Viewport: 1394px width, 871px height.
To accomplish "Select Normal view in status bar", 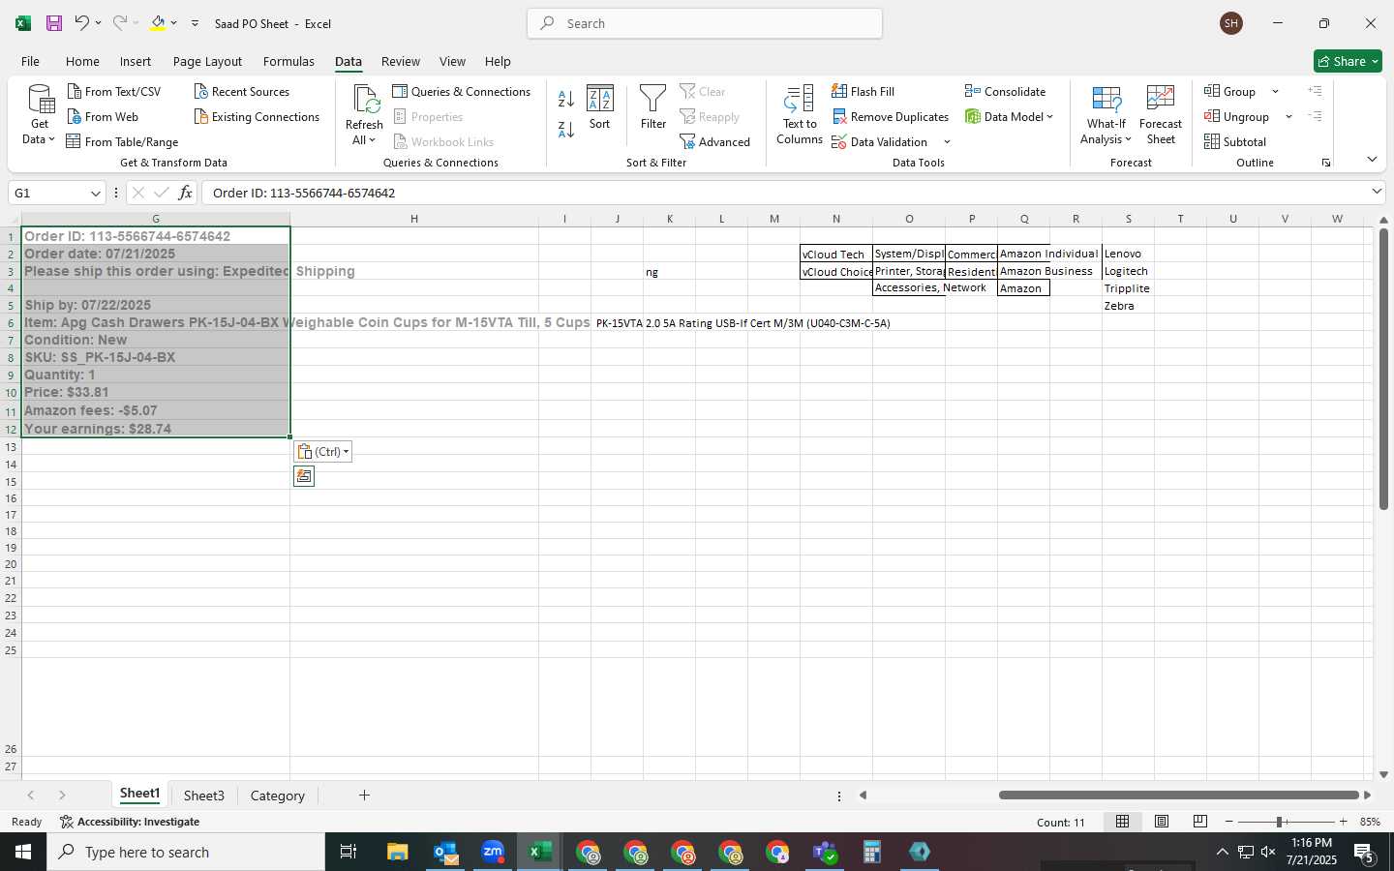I will pos(1123,822).
